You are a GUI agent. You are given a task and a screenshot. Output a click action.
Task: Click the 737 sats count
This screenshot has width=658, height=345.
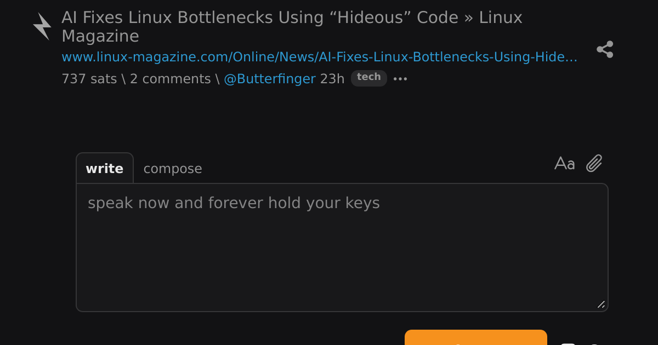[89, 79]
